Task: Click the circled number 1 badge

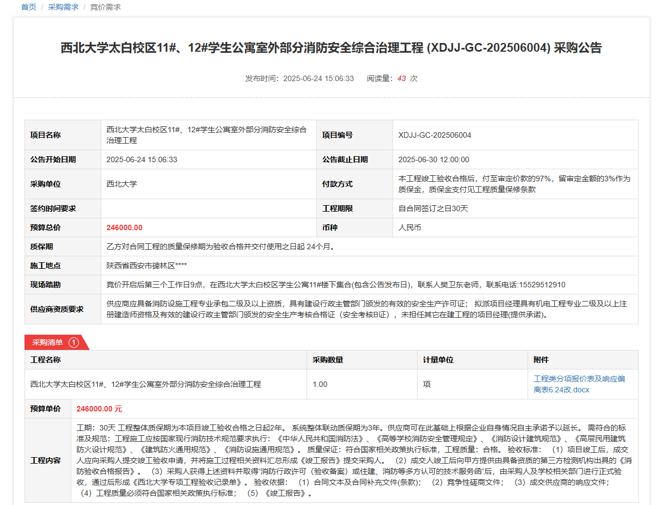Action: pos(74,342)
